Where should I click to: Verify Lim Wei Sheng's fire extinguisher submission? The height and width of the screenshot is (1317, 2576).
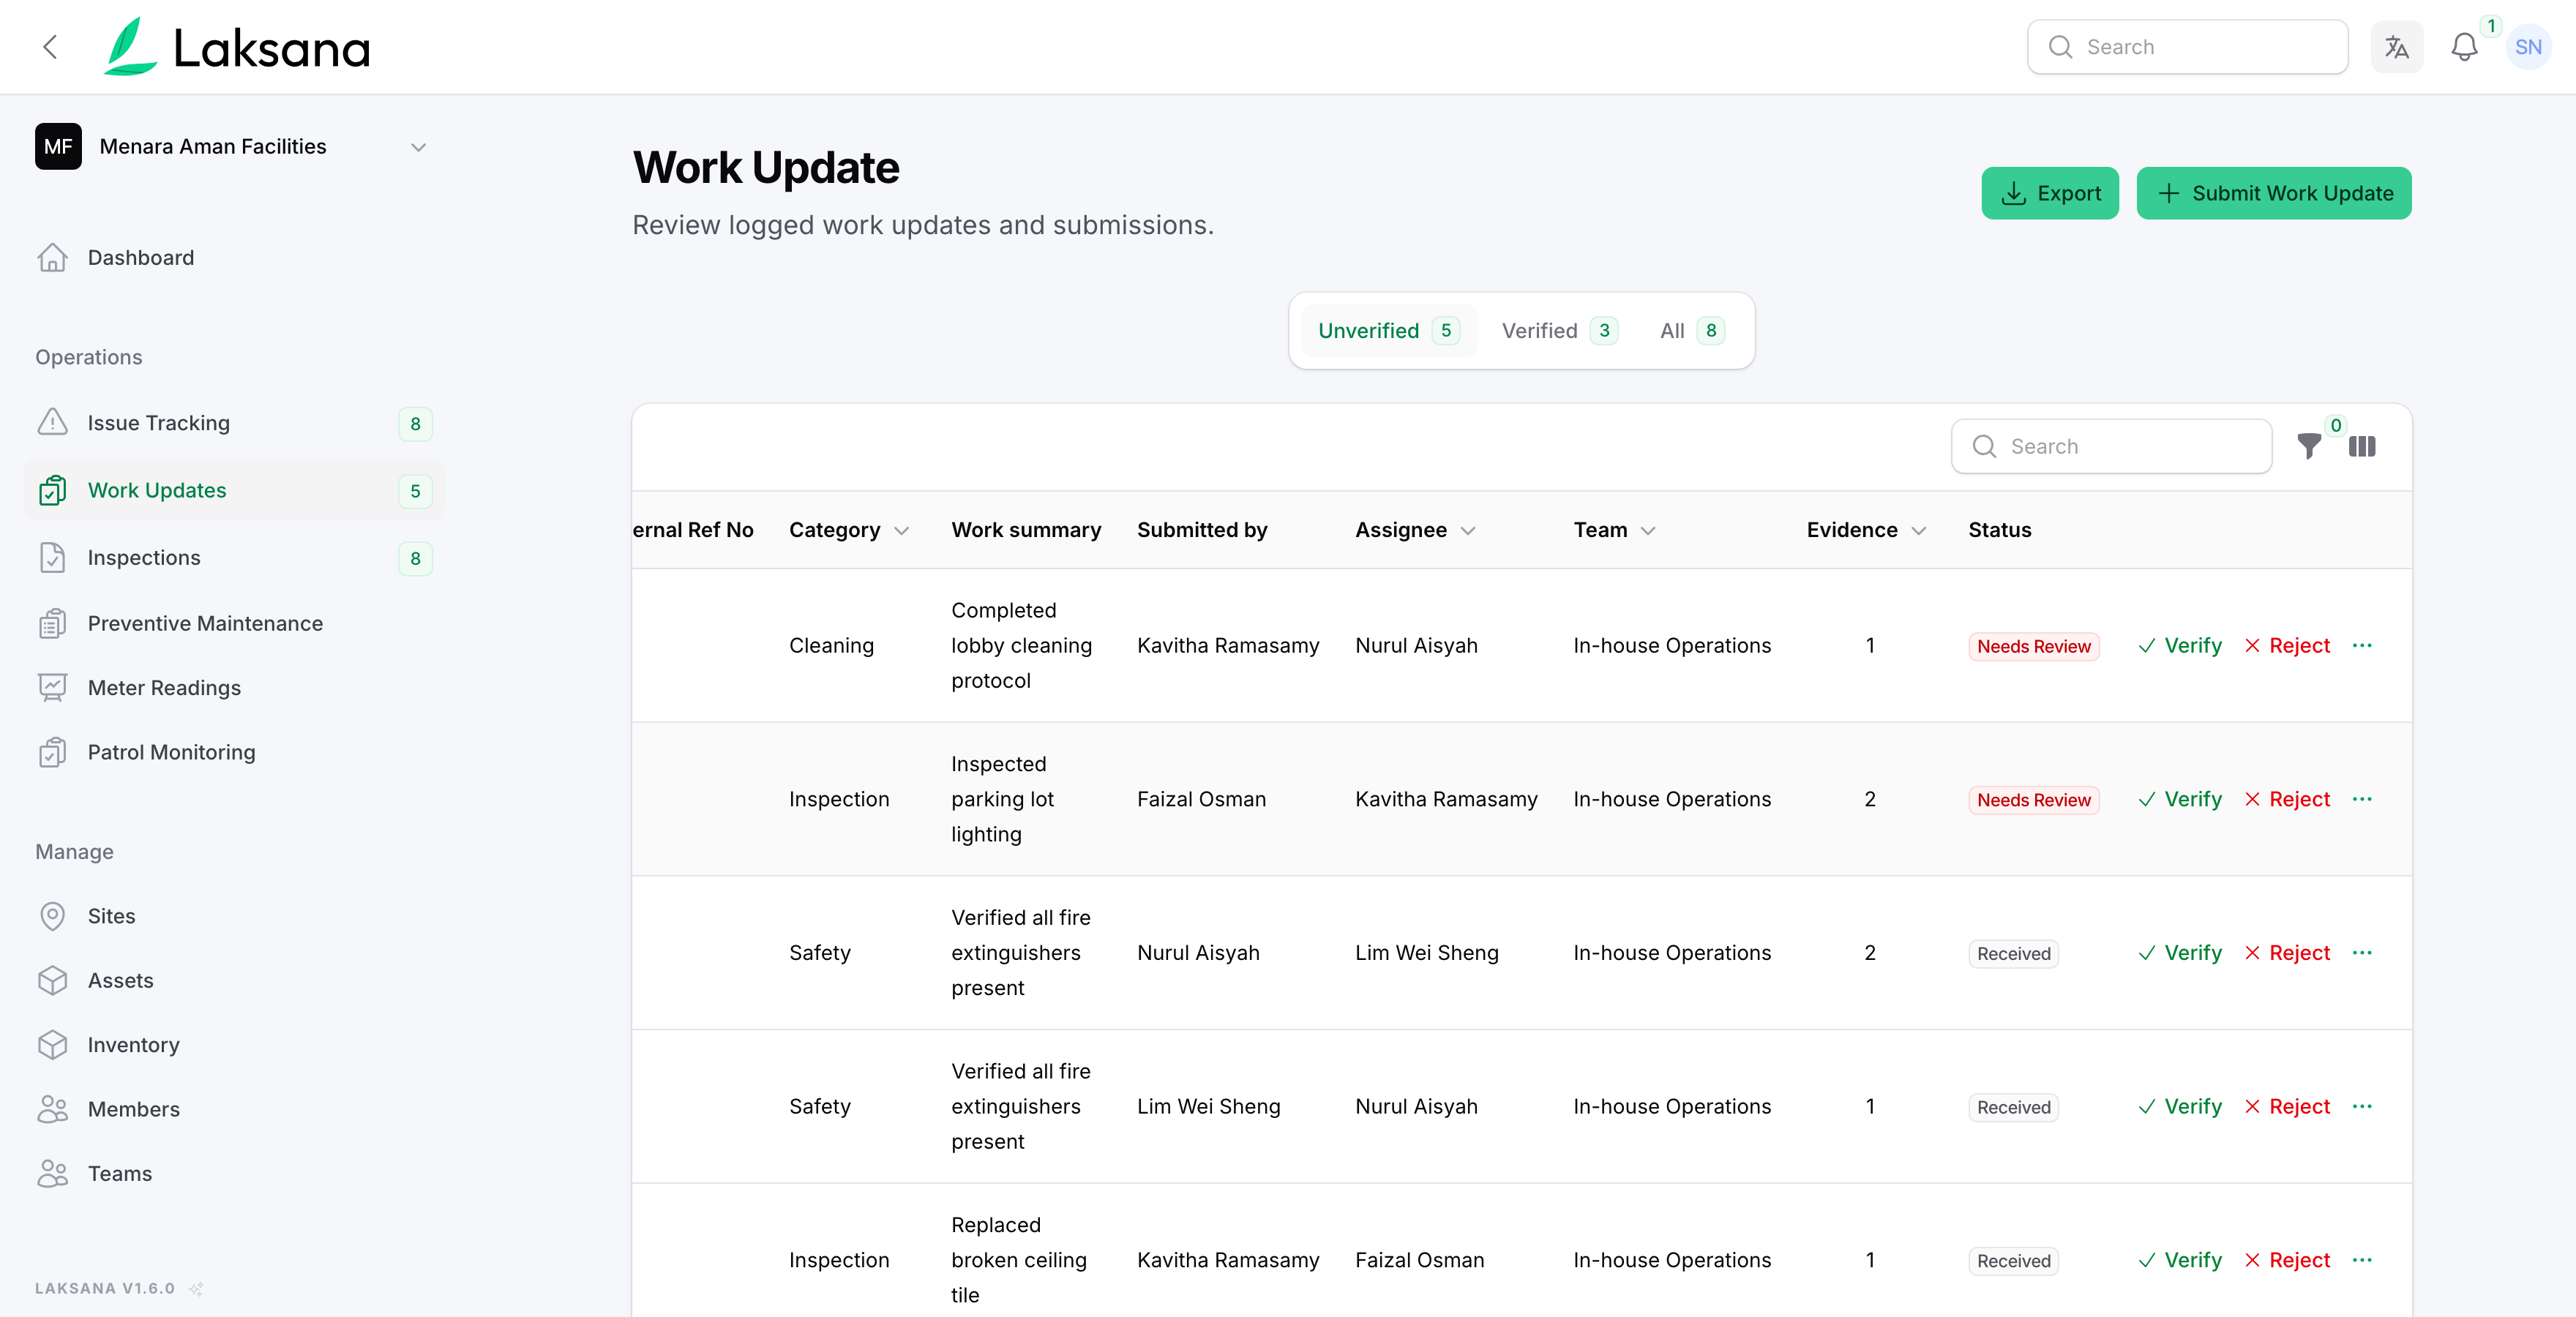coord(2180,1106)
